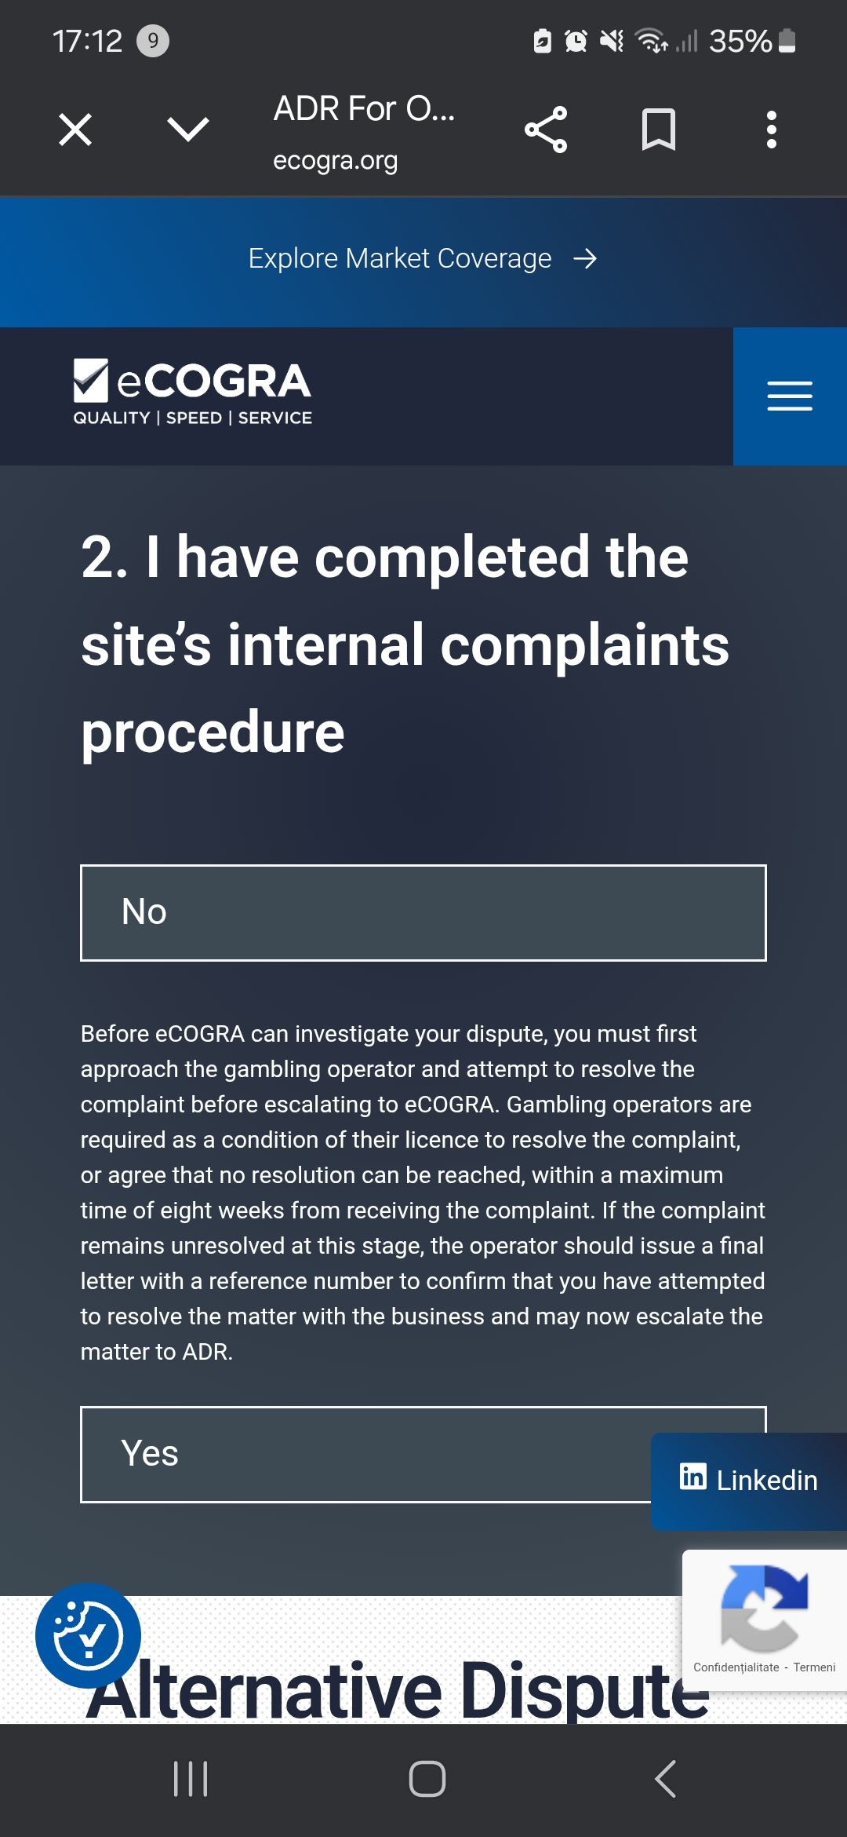Bookmark this page
The height and width of the screenshot is (1837, 847).
659,130
